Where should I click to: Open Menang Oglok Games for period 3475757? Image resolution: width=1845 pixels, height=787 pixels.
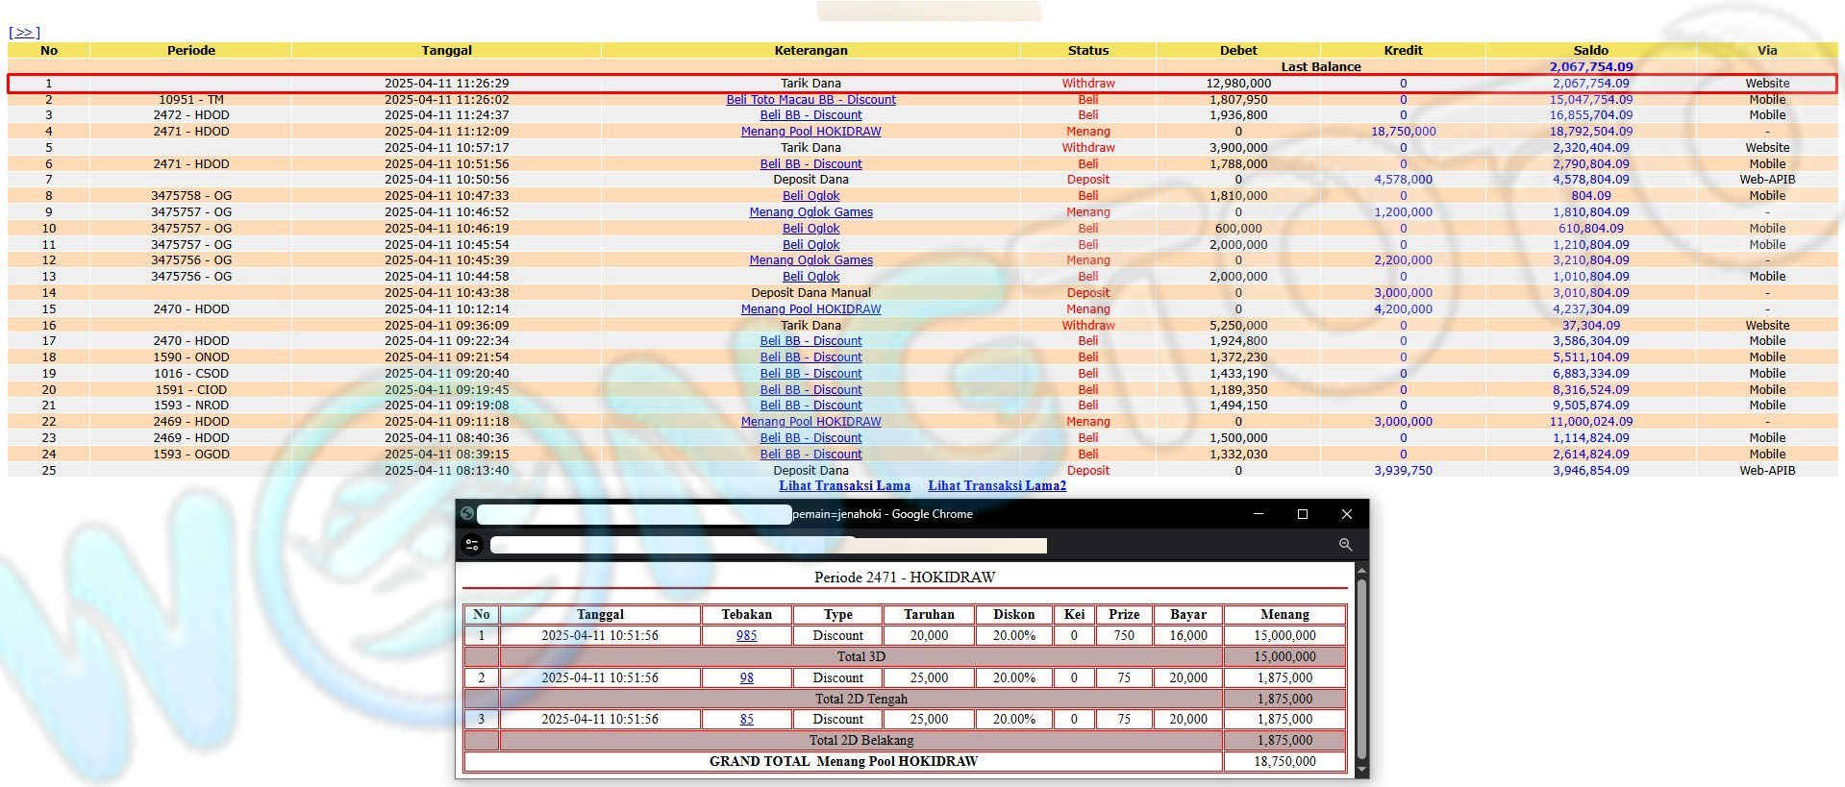point(810,212)
